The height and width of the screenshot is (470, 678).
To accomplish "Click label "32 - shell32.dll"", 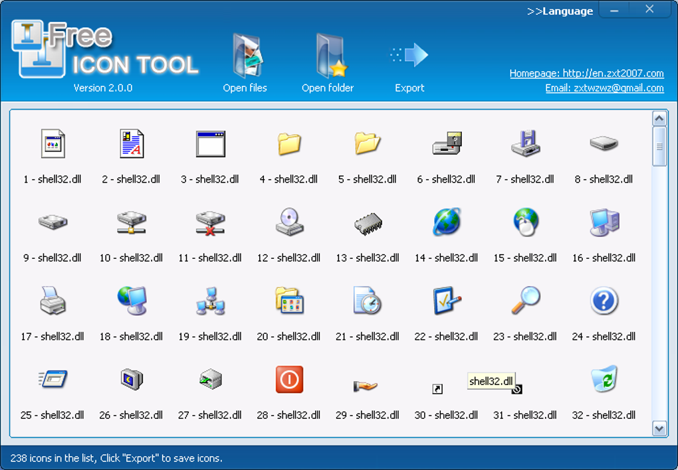I will [x=604, y=415].
